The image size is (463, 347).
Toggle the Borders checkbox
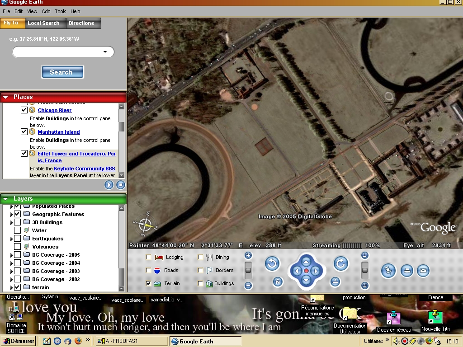coord(200,270)
